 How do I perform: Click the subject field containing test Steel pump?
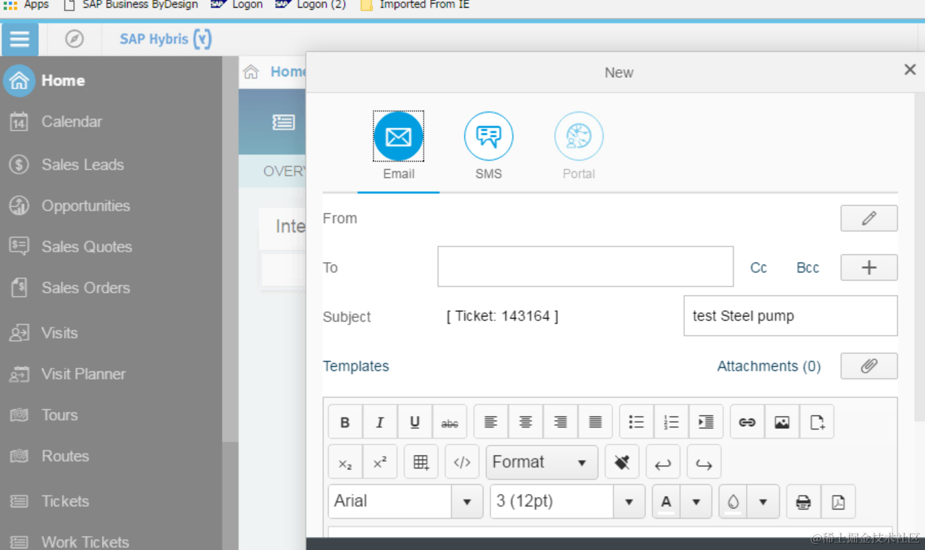point(790,316)
